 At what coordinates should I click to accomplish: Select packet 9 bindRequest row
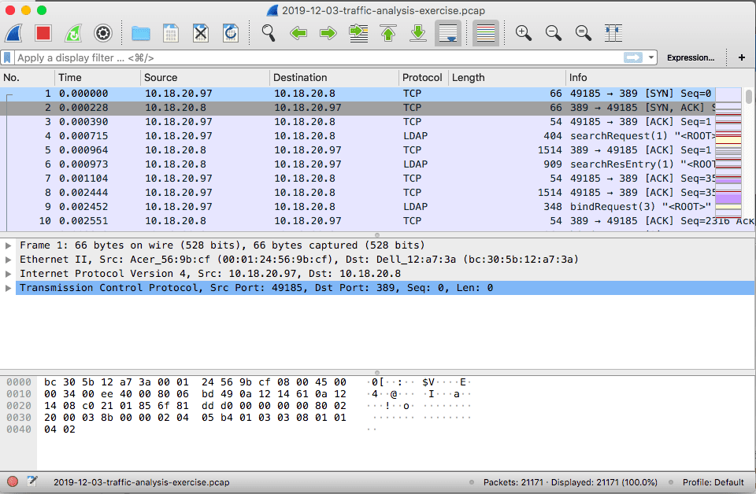point(358,207)
